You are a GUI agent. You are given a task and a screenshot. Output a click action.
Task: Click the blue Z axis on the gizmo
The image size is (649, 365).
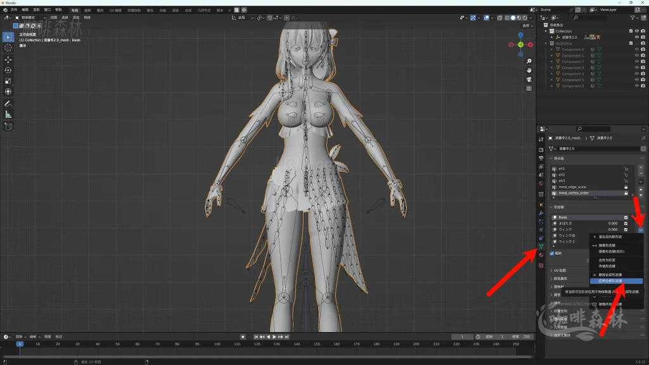point(521,35)
